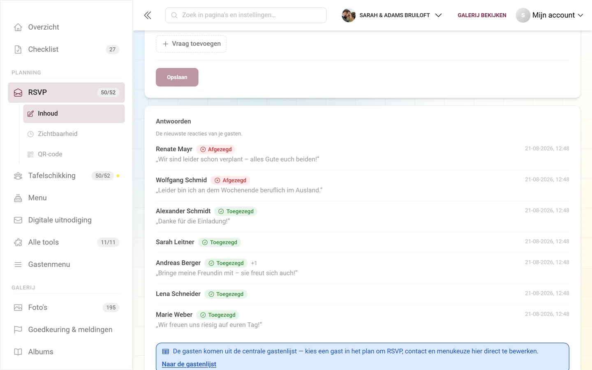Follow the Naar de gastenlijst link
This screenshot has width=592, height=370.
click(x=189, y=364)
